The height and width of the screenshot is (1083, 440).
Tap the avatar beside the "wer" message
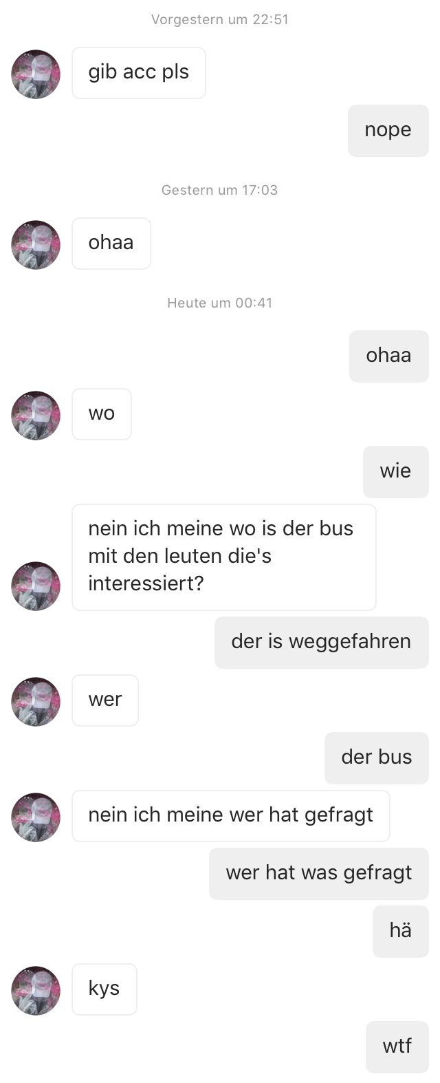(36, 702)
